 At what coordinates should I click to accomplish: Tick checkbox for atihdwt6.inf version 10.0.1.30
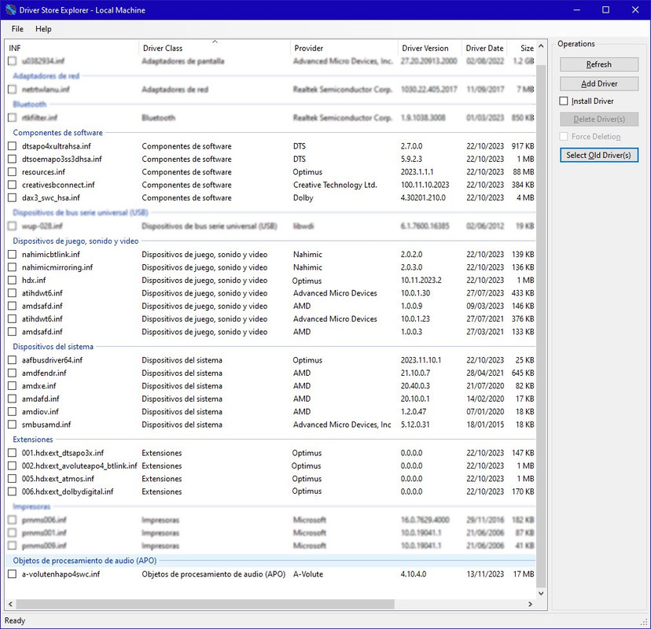point(12,292)
